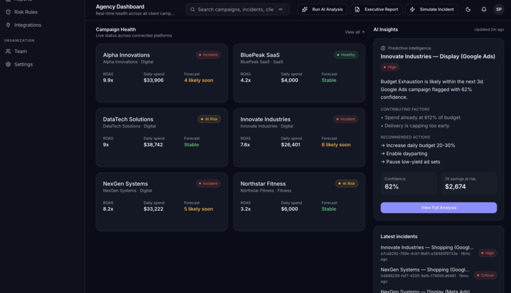This screenshot has height=293, width=511.
Task: Open Alpha Innovations campaign card
Action: coord(162,73)
